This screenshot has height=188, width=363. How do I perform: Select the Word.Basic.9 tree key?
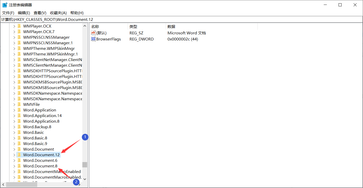[x=35, y=143]
